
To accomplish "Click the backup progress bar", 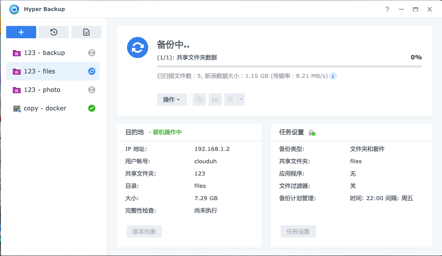I will [289, 66].
